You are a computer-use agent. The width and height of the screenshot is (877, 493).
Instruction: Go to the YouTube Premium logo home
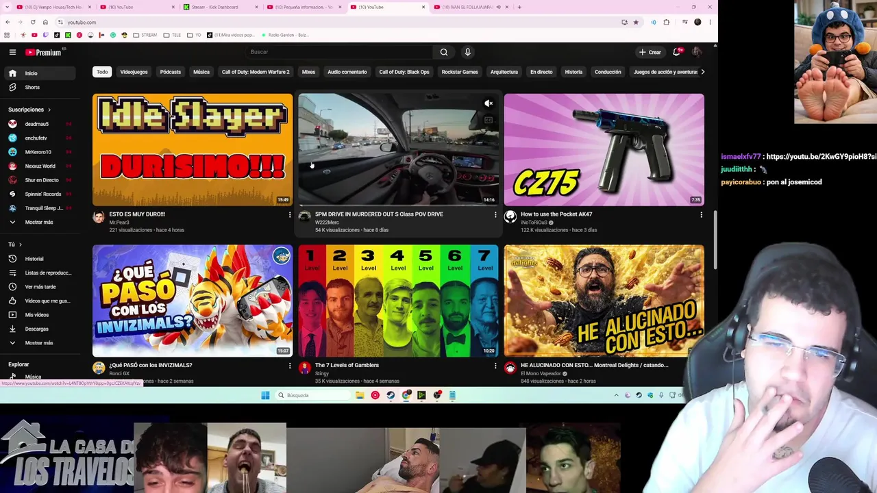click(x=44, y=52)
